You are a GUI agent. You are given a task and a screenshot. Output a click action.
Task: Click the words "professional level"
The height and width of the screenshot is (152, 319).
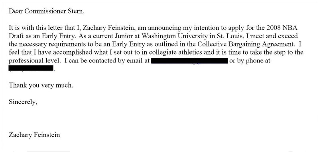pos(34,60)
